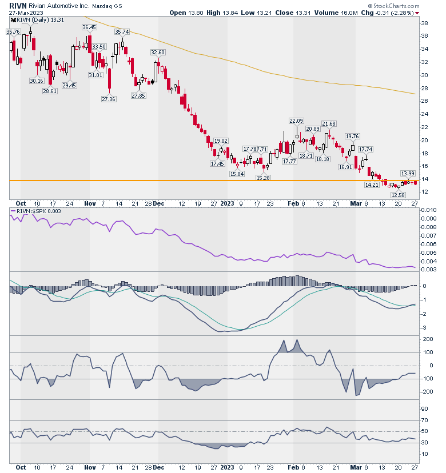This screenshot has height=473, width=446.
Task: Click the RIVN:$SPX 0.003 legend label
Action: [x=39, y=211]
